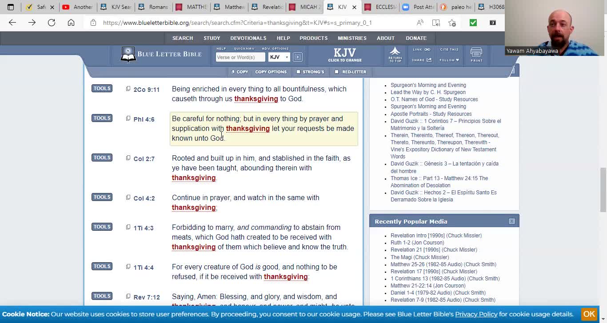Open Tools for Col 4:2
This screenshot has height=323, width=607.
tap(102, 197)
